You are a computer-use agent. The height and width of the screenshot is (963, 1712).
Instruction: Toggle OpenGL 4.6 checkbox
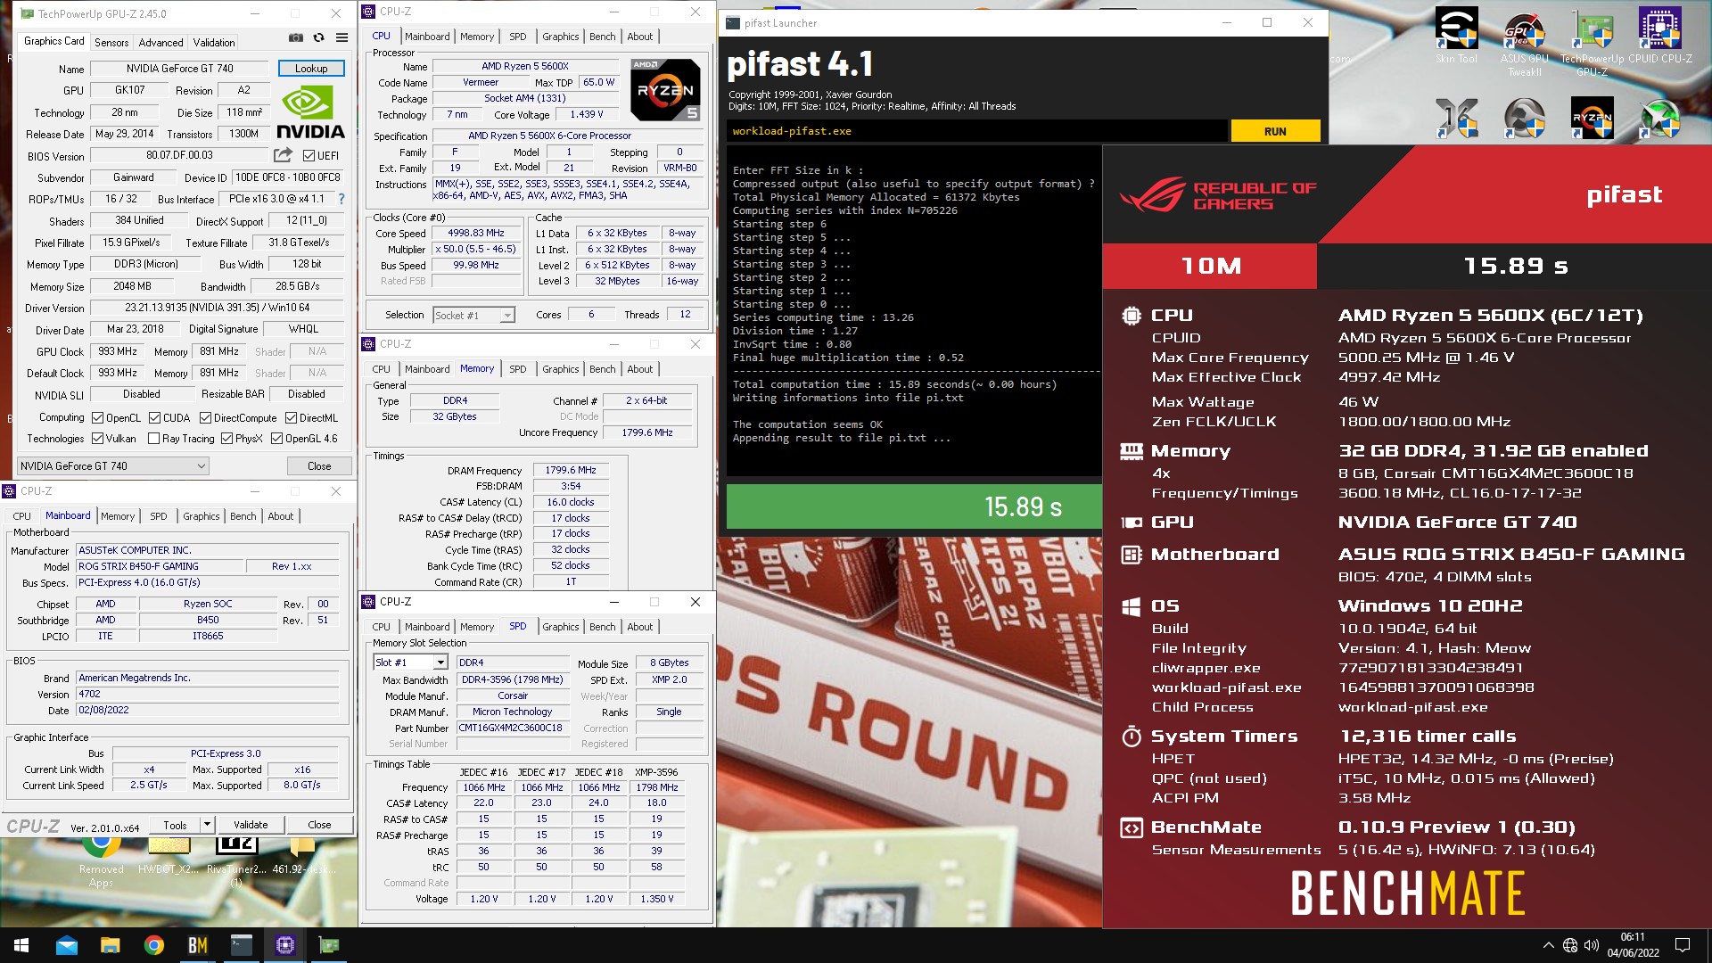[276, 438]
